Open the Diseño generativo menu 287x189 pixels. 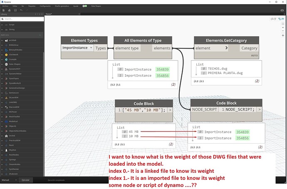tap(62, 6)
